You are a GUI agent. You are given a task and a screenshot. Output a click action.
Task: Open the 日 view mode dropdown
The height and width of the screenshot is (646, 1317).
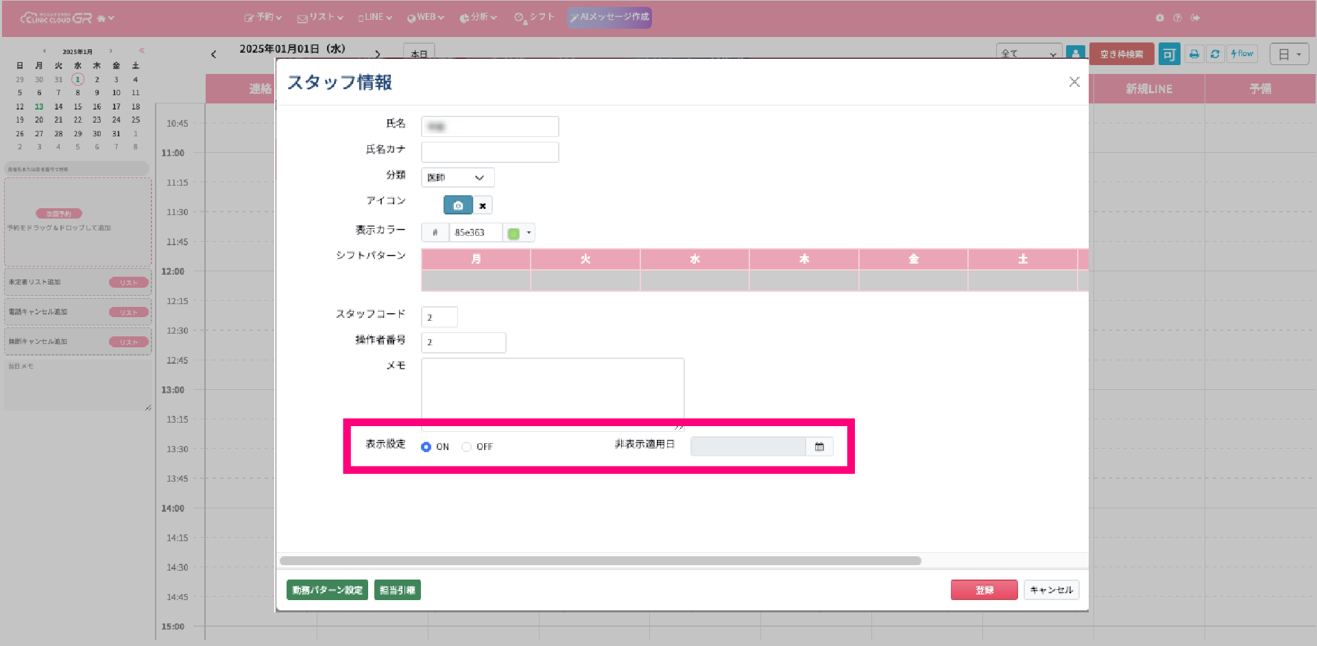(1289, 54)
